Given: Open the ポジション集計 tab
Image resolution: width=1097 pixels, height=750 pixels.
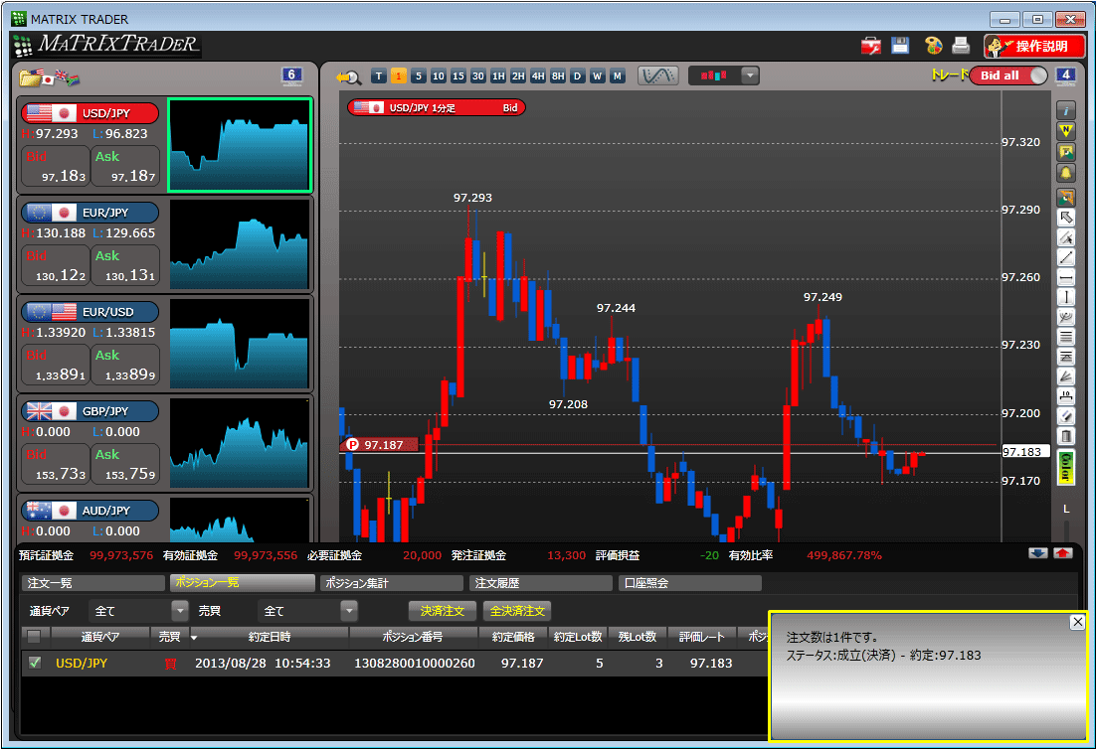Looking at the screenshot, I should point(392,583).
